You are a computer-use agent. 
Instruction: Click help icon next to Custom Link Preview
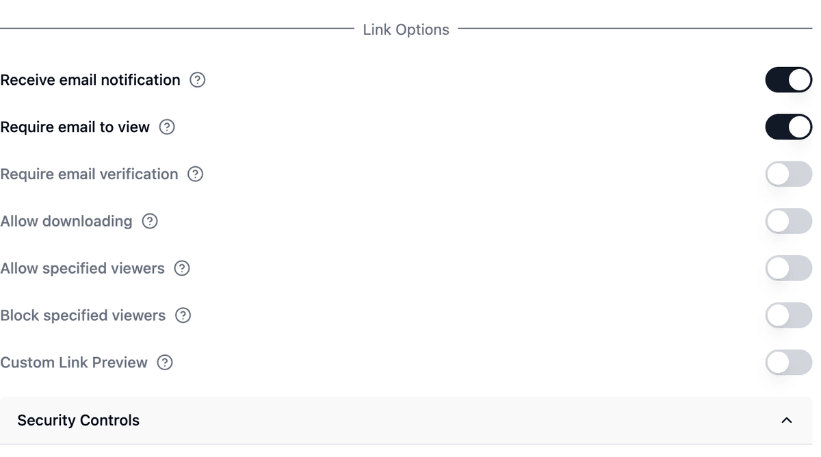pyautogui.click(x=165, y=363)
